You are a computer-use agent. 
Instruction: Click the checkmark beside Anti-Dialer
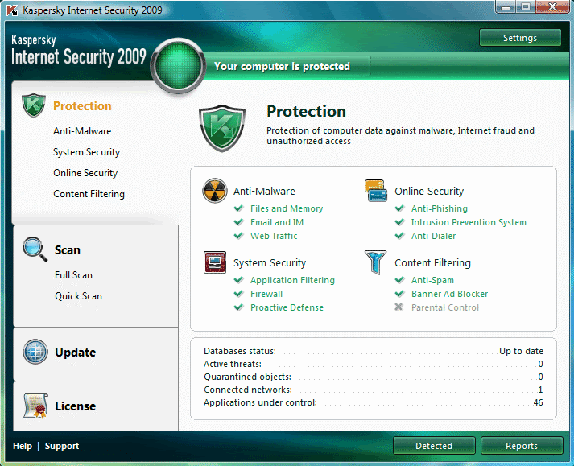point(399,235)
